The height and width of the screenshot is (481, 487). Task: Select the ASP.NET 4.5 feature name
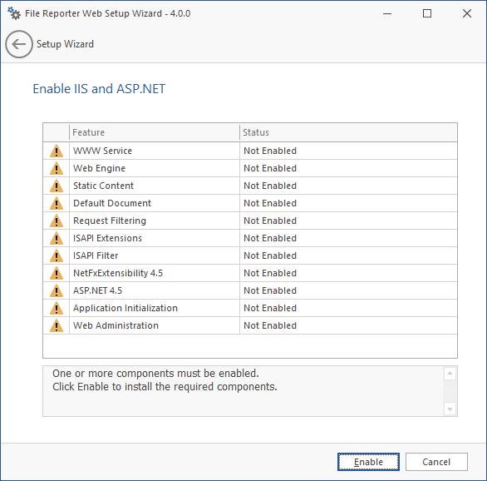pyautogui.click(x=97, y=290)
